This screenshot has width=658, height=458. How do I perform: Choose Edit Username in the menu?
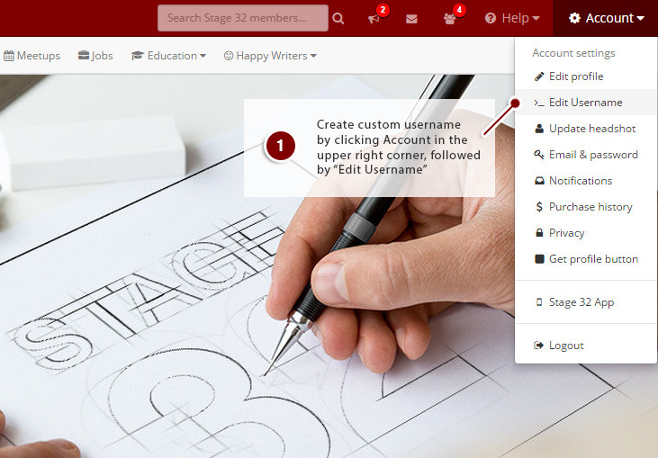pyautogui.click(x=586, y=103)
